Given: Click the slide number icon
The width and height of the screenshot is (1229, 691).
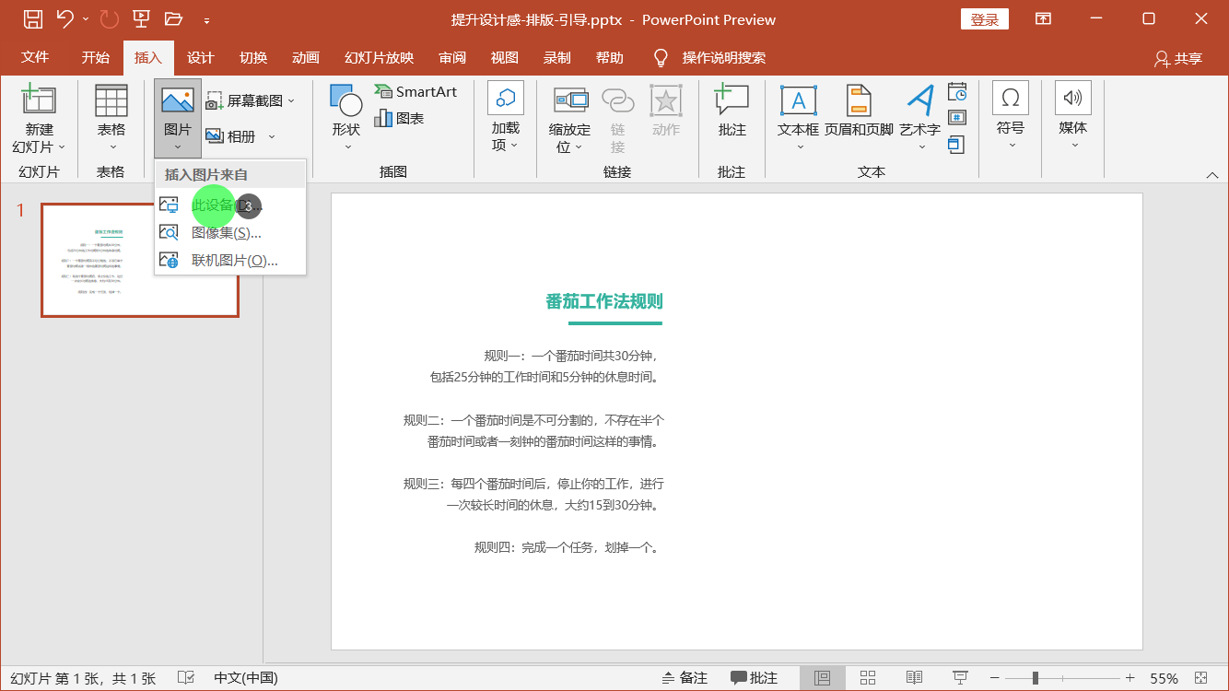Looking at the screenshot, I should click(x=957, y=118).
